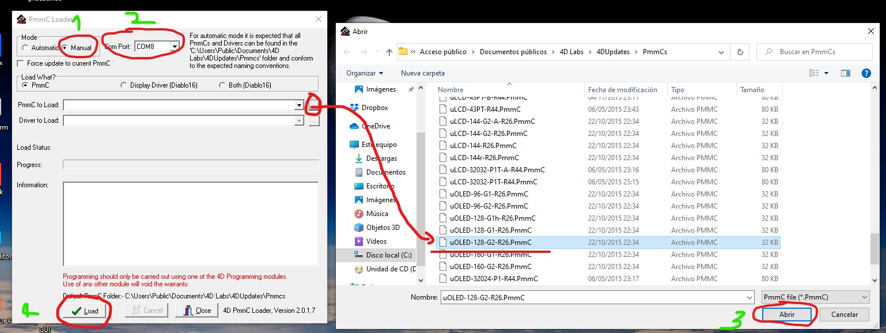
Task: Open Dropbox in the navigation pane
Action: point(374,108)
